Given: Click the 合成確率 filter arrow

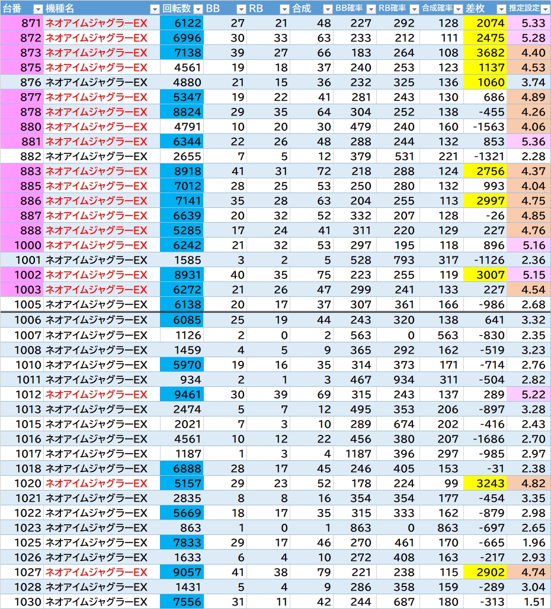Looking at the screenshot, I should click(x=458, y=9).
